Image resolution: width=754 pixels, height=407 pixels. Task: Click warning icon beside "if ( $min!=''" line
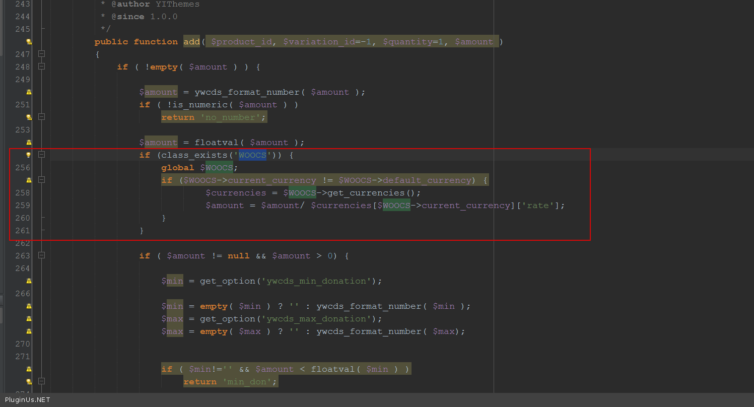coord(29,369)
